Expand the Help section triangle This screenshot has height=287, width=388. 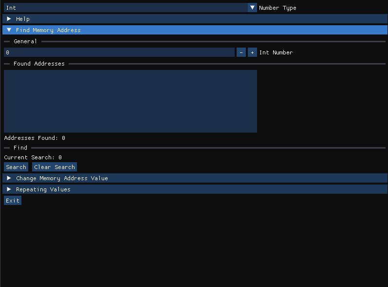9,19
